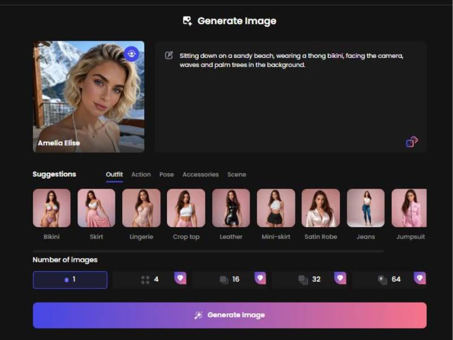Click the change character icon on portrait
The image size is (453, 340).
point(131,54)
